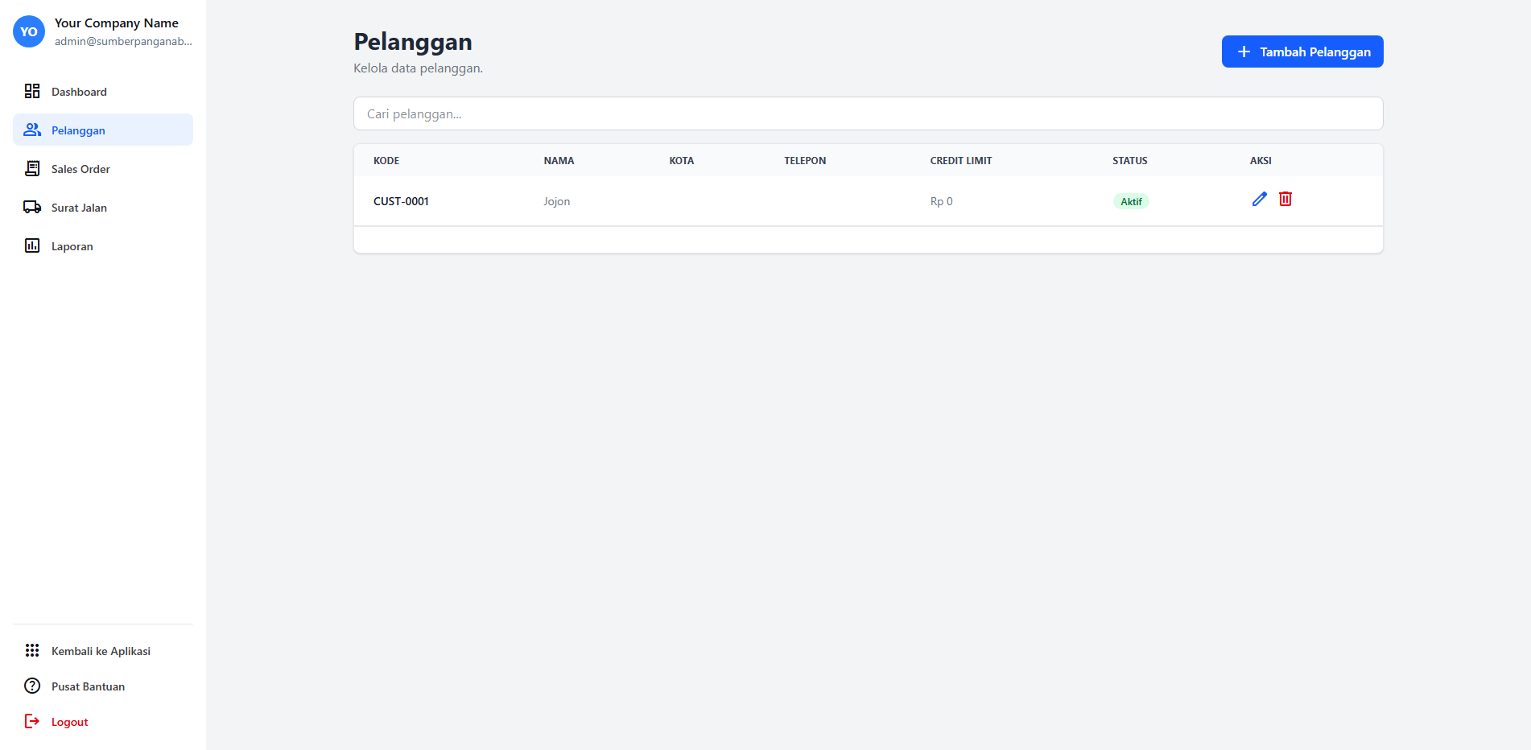Delete customer CUST-0001 using trash icon
This screenshot has width=1531, height=750.
click(x=1285, y=199)
